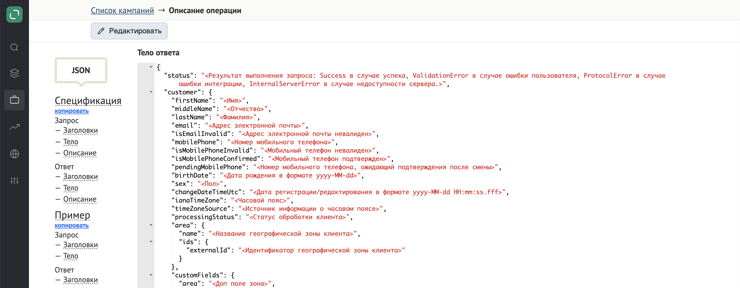The height and width of the screenshot is (288, 740).
Task: Open the globe icon in sidebar
Action: pos(14,154)
